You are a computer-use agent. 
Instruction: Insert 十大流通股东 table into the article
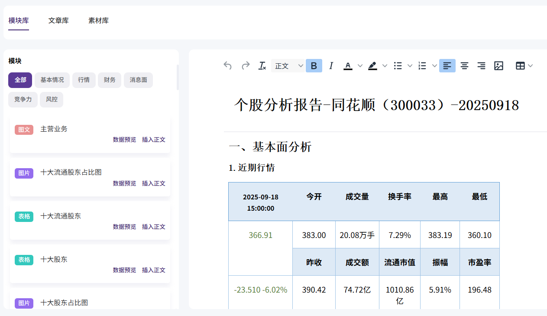pos(154,227)
